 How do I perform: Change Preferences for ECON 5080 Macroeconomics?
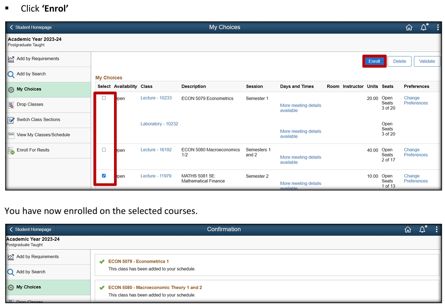point(416,152)
